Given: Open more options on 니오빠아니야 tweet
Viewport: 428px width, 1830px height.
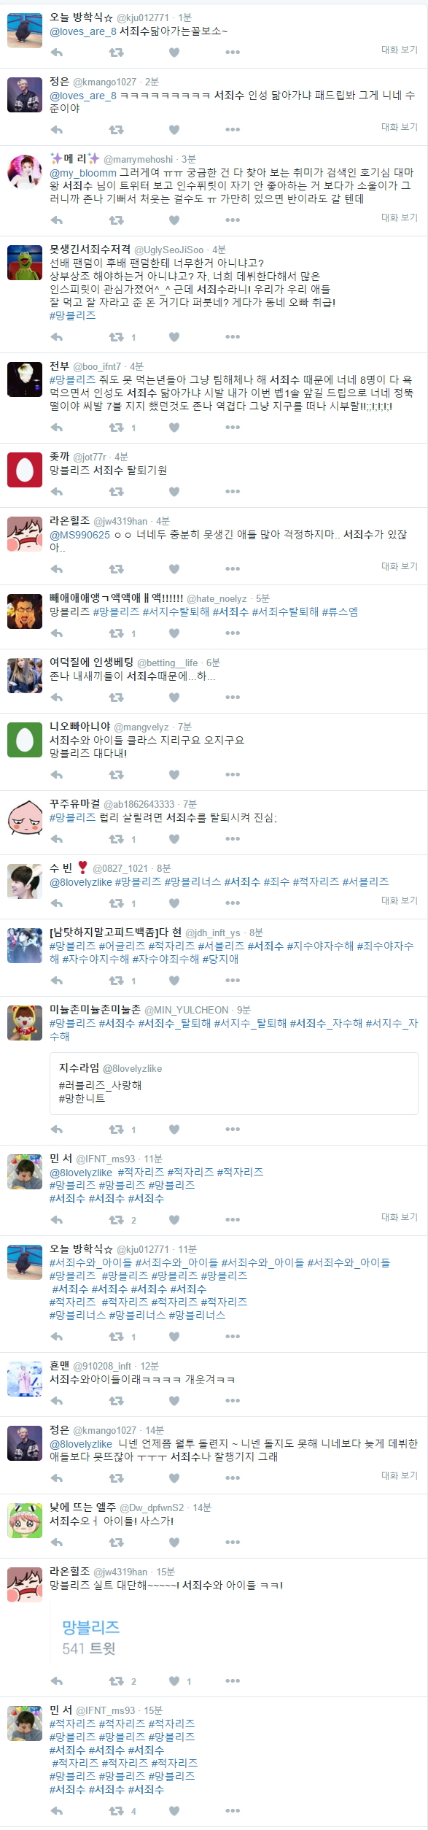Looking at the screenshot, I should click(x=233, y=774).
